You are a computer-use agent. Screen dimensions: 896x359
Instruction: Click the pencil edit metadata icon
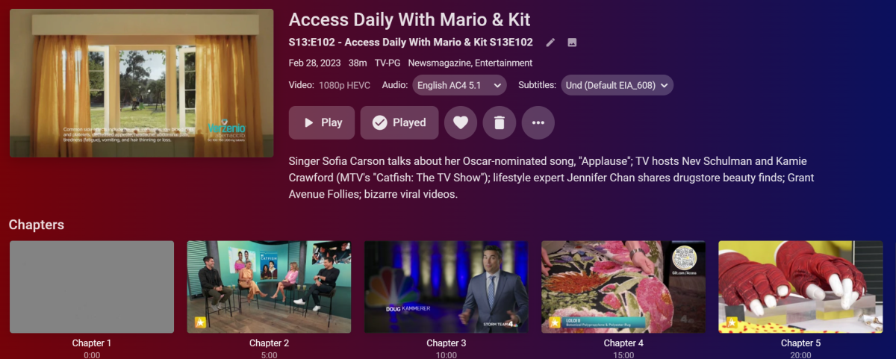(551, 43)
